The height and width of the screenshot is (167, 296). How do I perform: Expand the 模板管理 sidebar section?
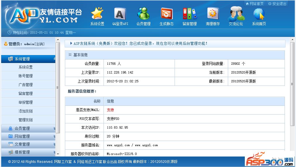click(54, 152)
